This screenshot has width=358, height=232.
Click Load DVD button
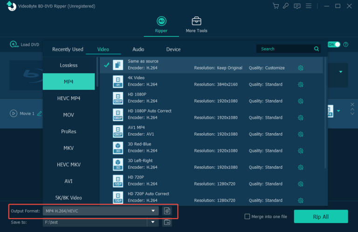tap(25, 44)
